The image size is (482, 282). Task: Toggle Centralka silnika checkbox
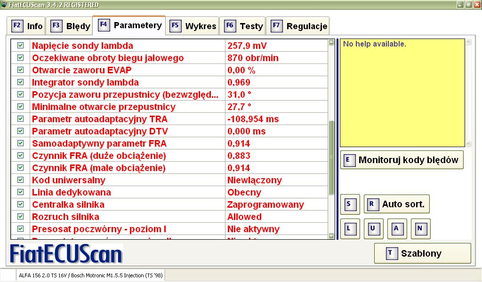(x=20, y=204)
